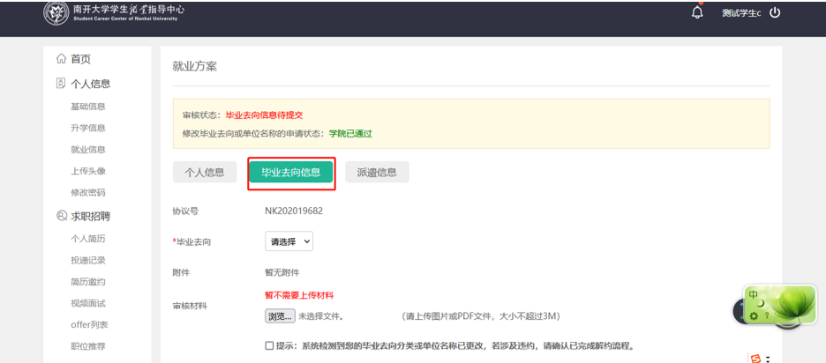This screenshot has height=363, width=826.
Task: Click the Nankai University career center logo
Action: 56,13
